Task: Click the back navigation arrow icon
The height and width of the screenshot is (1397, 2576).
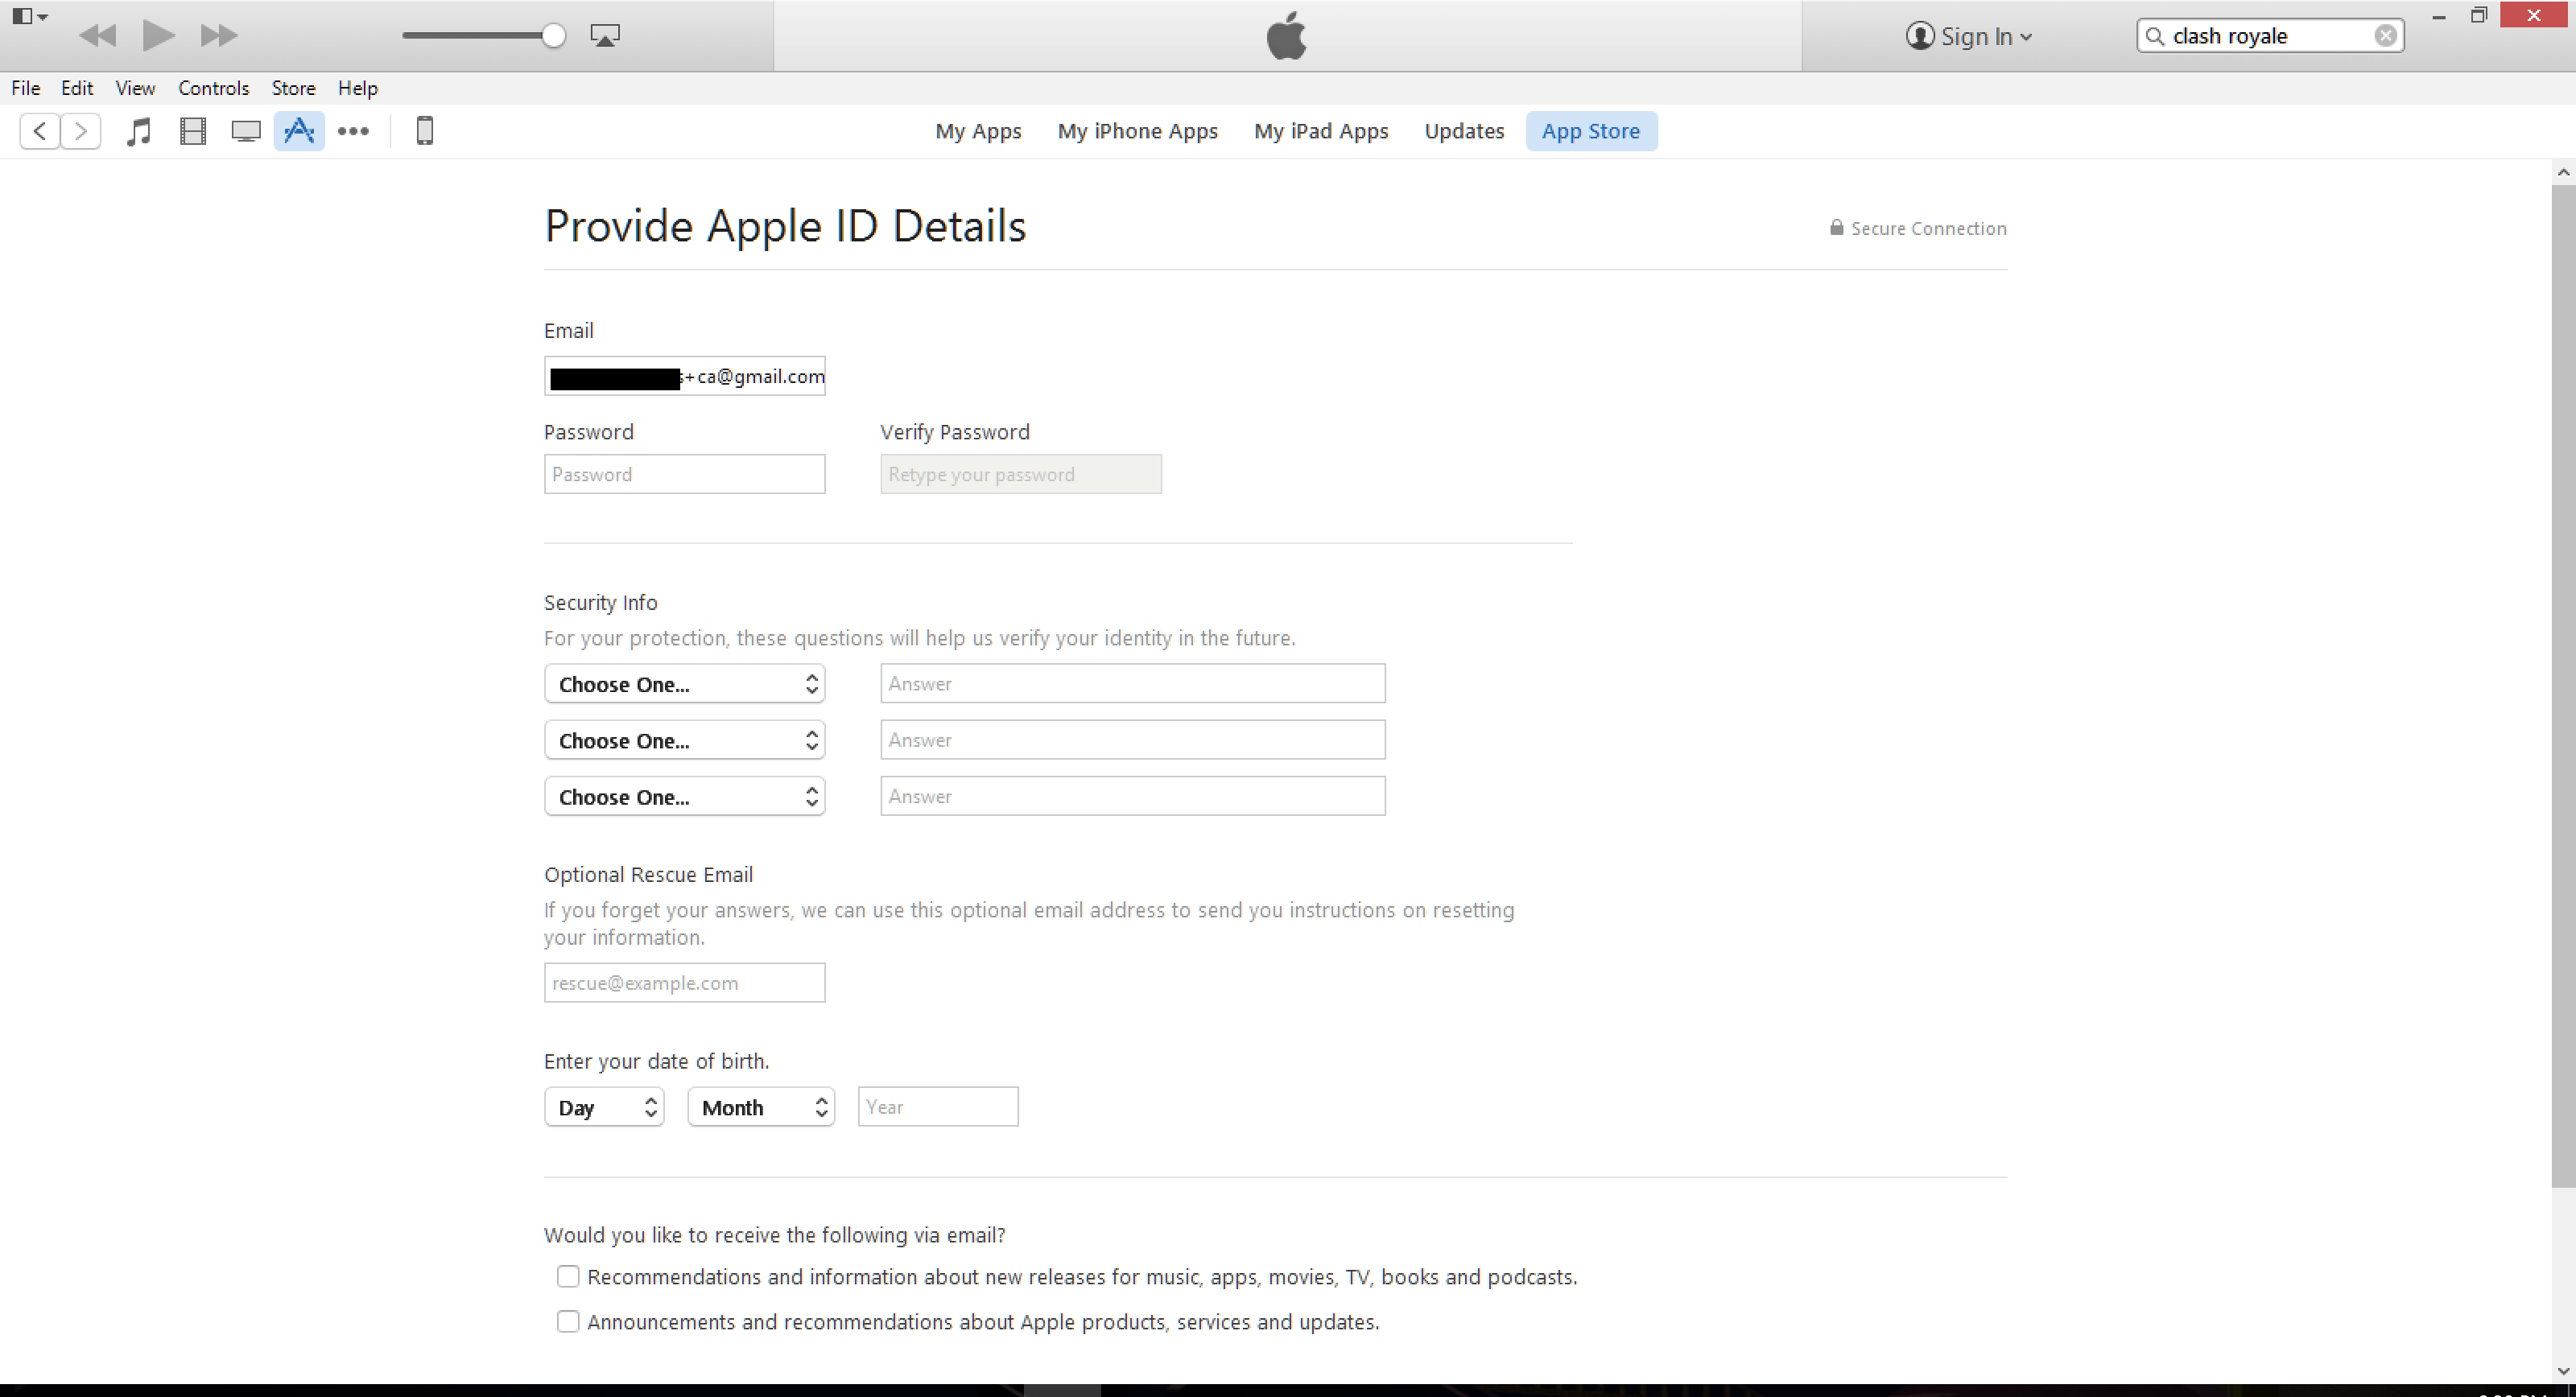Action: pyautogui.click(x=39, y=130)
